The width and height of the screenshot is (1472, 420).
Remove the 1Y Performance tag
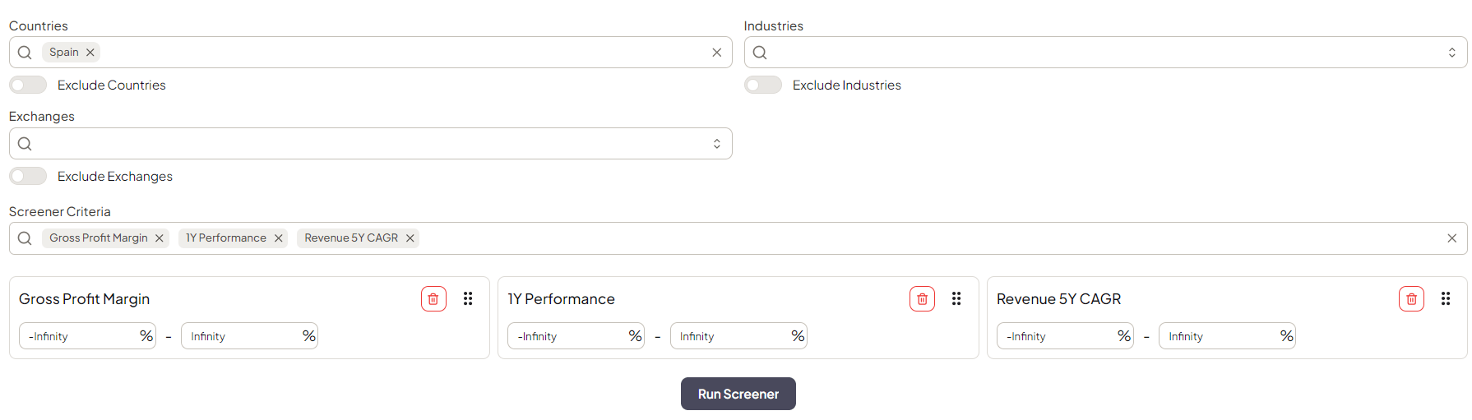[279, 238]
